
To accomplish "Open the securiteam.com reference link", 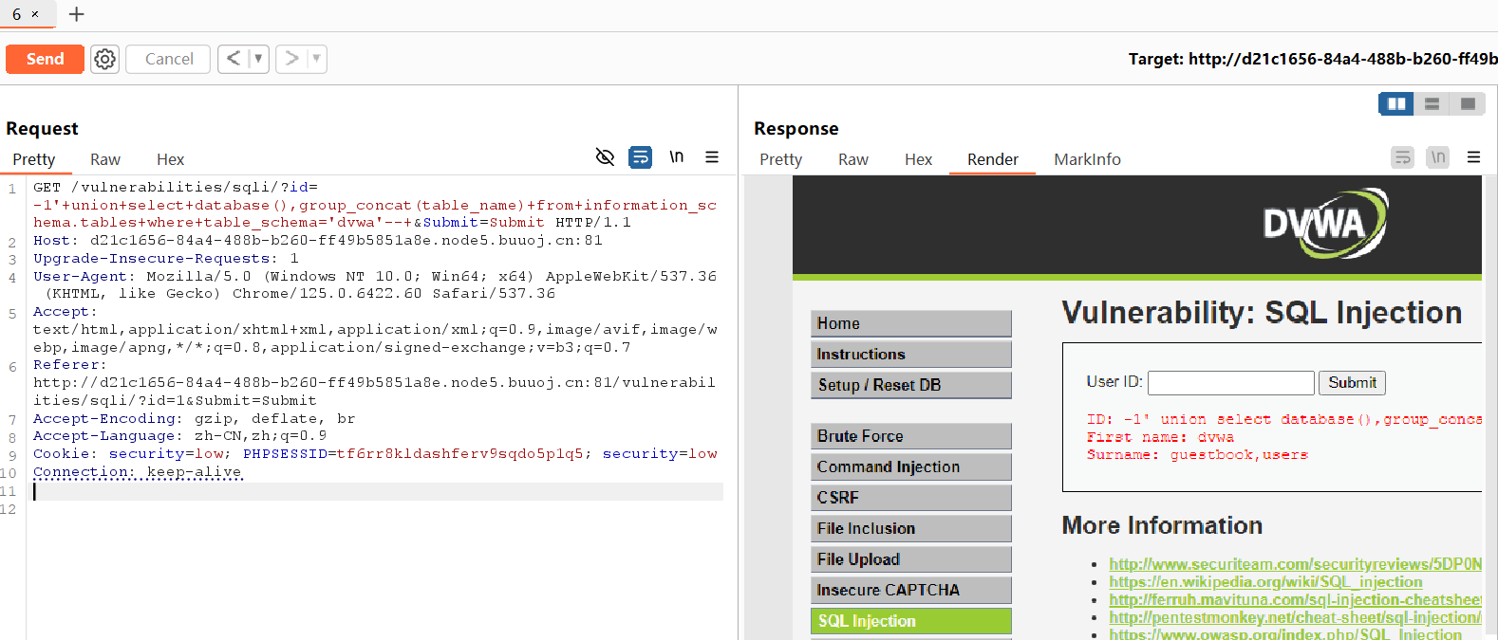I will 1295,564.
